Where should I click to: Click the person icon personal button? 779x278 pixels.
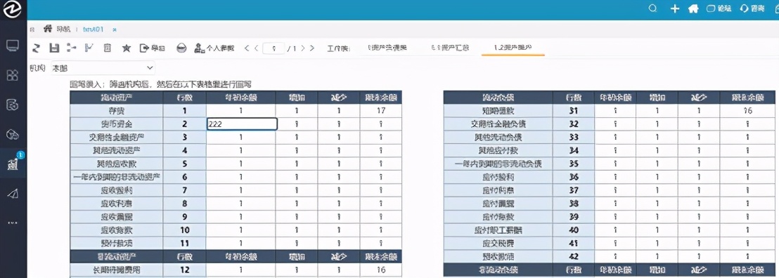(214, 48)
